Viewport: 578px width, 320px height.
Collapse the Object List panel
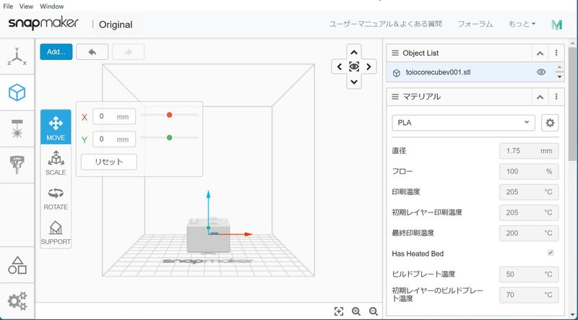(540, 53)
